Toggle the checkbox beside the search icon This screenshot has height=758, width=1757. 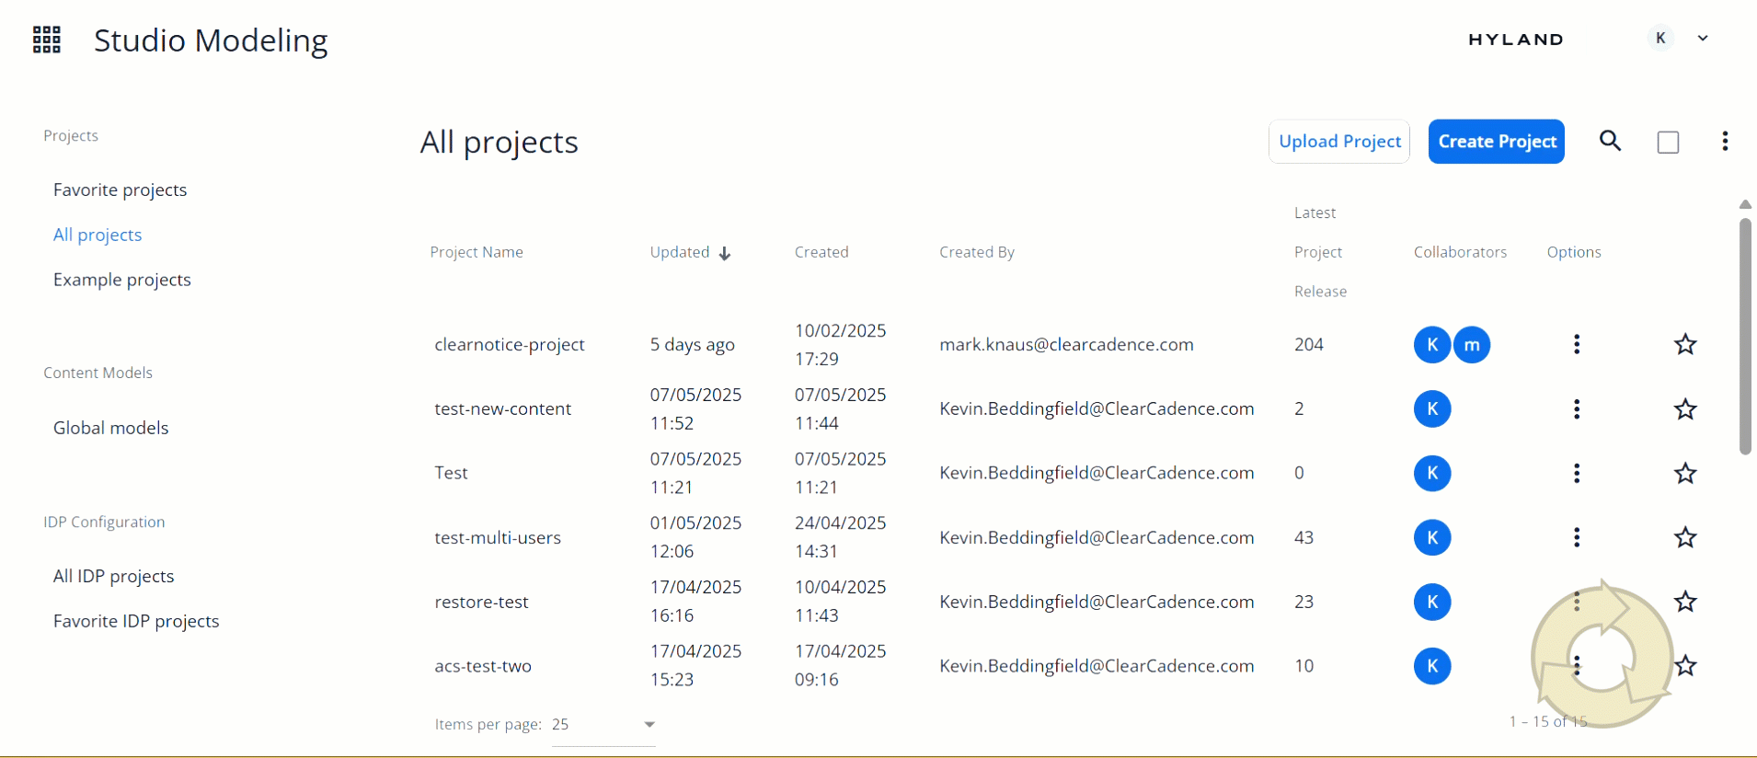1668,143
